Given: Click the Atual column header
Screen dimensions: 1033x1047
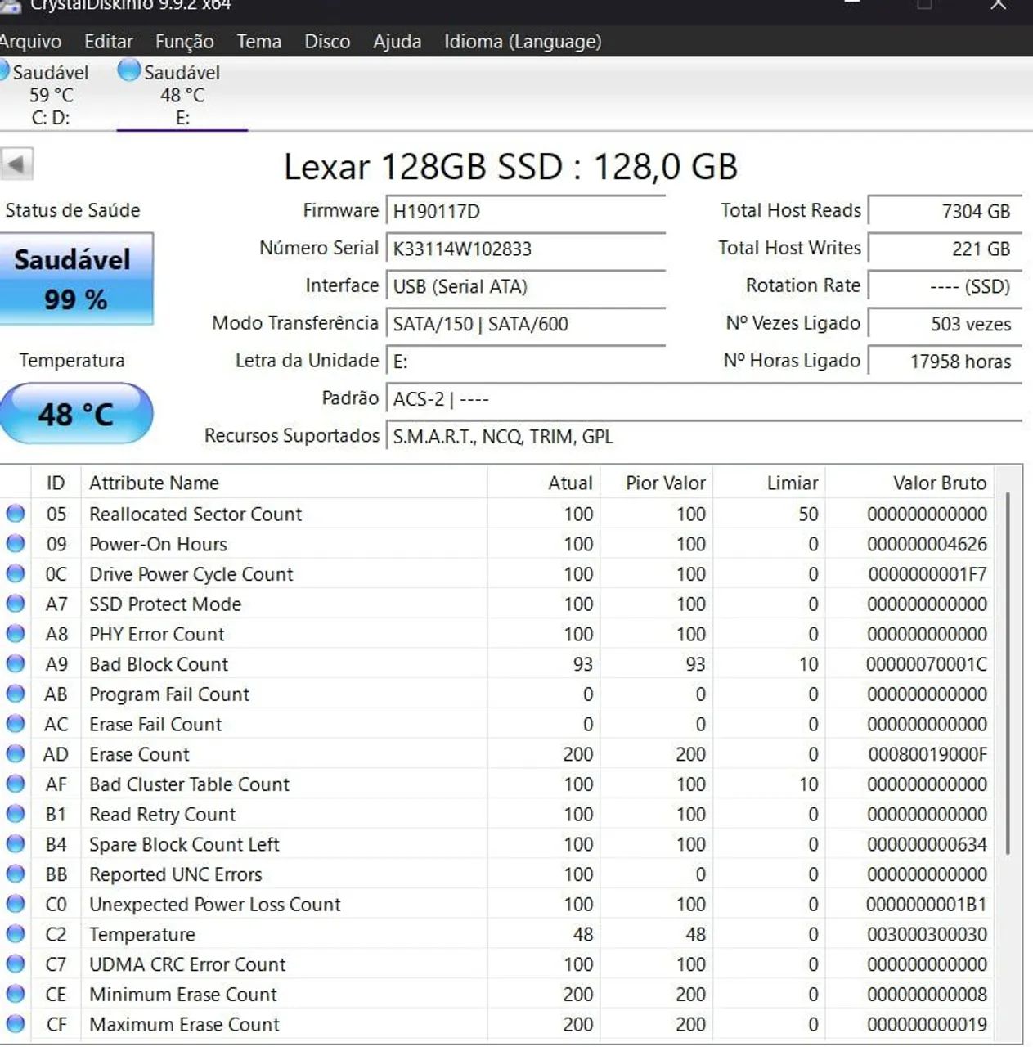Looking at the screenshot, I should 544,483.
